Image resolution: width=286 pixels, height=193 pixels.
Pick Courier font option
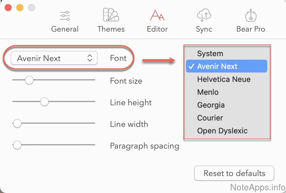210,118
